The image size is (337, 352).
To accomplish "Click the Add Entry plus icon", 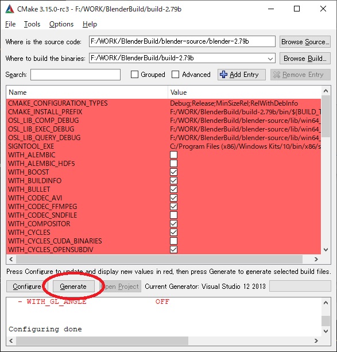I will tap(223, 75).
